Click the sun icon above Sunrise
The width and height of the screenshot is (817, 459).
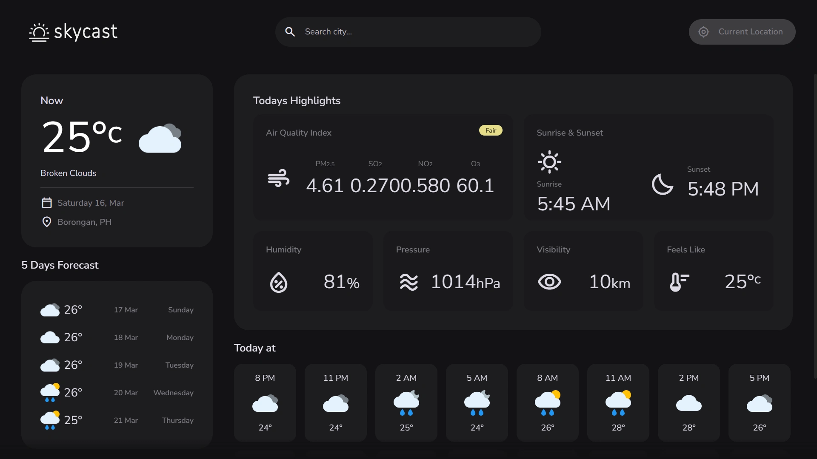tap(549, 162)
